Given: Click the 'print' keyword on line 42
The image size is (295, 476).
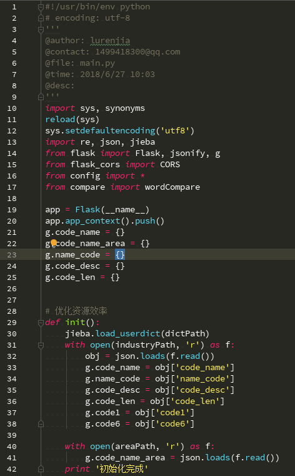Looking at the screenshot, I should tap(77, 469).
